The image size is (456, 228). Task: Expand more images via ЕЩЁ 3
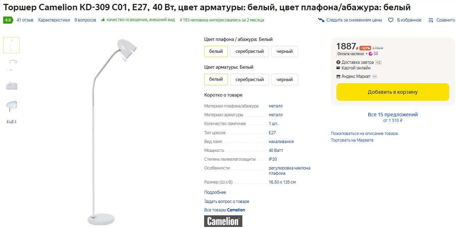11,122
